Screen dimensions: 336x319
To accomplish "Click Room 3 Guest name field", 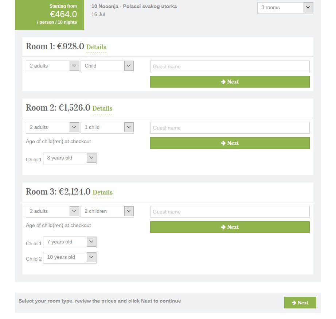I will [230, 212].
